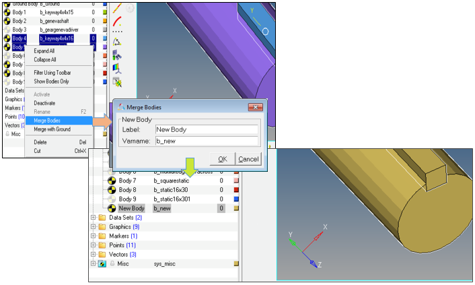Click the Markers folder icon

(102, 236)
